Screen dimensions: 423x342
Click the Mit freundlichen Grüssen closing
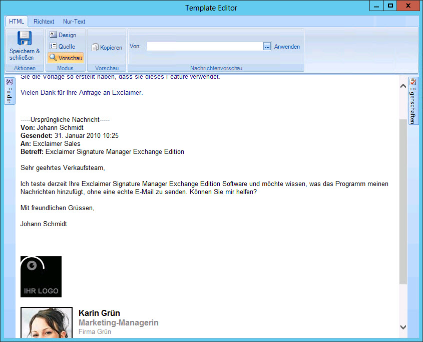tap(58, 208)
